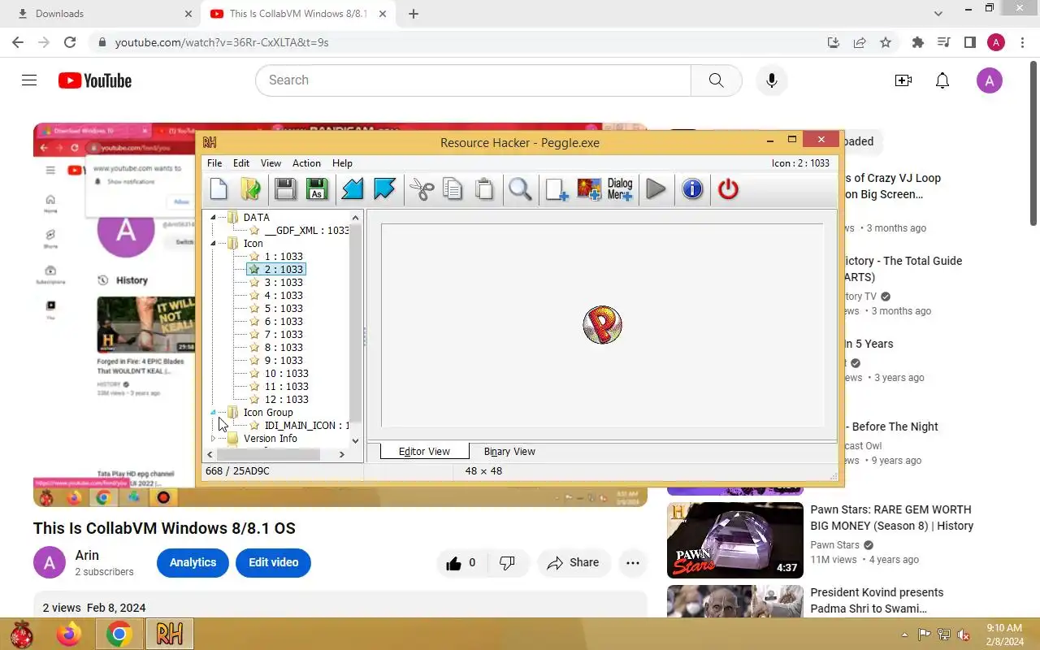Image resolution: width=1040 pixels, height=650 pixels.
Task: Click the Share button
Action: click(x=573, y=563)
